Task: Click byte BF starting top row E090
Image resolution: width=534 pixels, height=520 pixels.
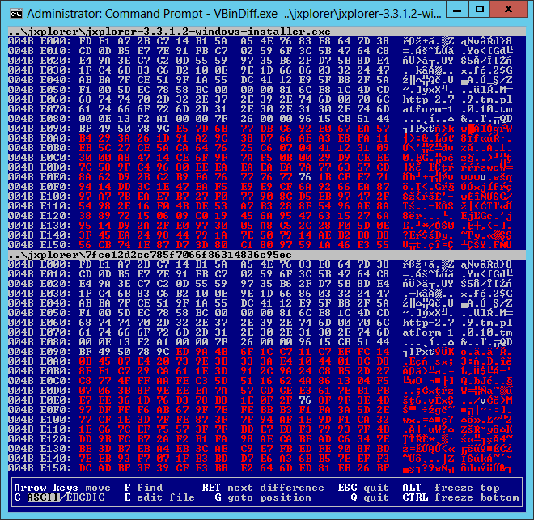Action: click(85, 129)
